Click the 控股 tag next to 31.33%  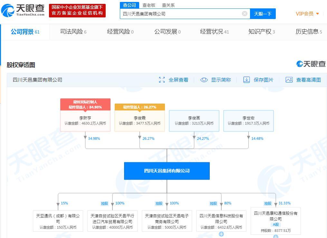point(268,203)
